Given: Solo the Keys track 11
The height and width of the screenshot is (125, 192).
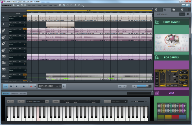Looking at the screenshot, I should pos(11,74).
